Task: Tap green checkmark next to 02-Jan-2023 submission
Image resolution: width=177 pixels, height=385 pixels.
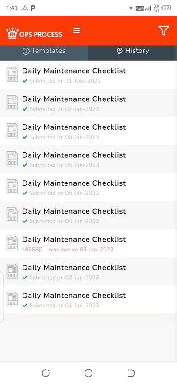Action: [x=24, y=278]
